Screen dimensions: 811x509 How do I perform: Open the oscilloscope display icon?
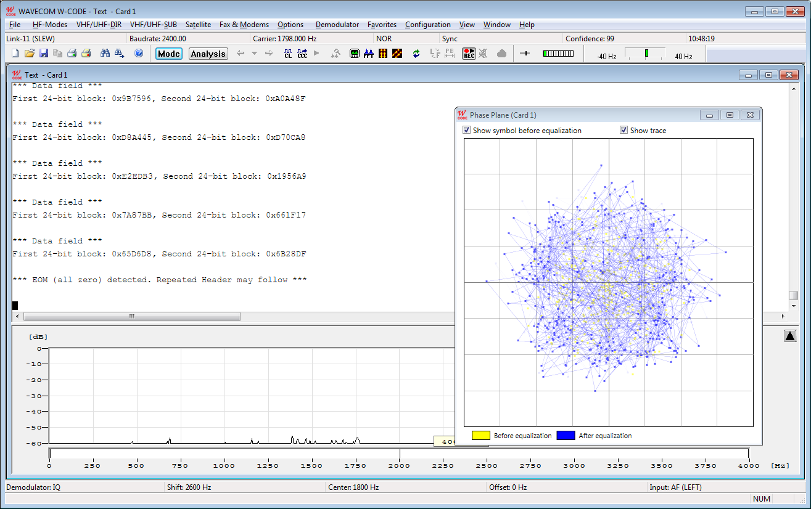(x=355, y=54)
